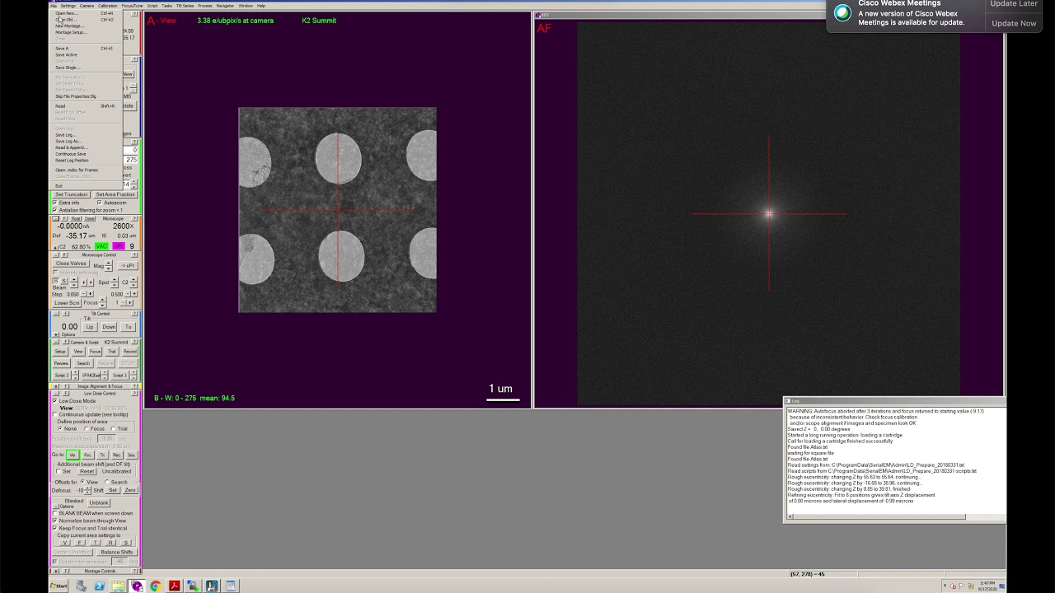Open Adobe PDF reader taskbar icon
1055x593 pixels.
pos(174,586)
